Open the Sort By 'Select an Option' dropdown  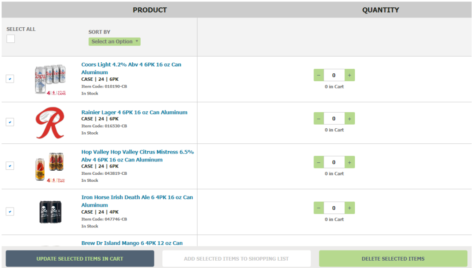tap(114, 42)
